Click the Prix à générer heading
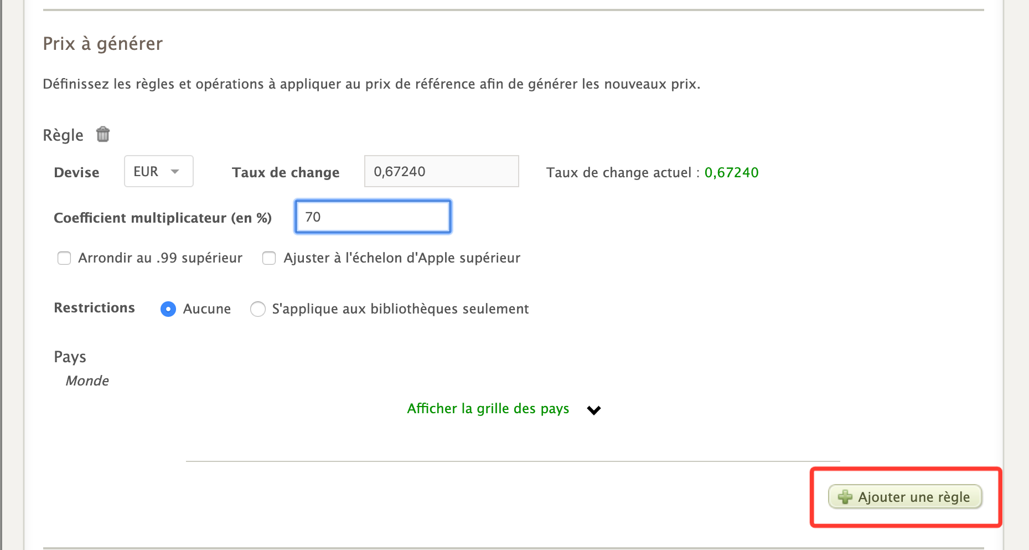Viewport: 1029px width, 550px height. click(x=103, y=44)
